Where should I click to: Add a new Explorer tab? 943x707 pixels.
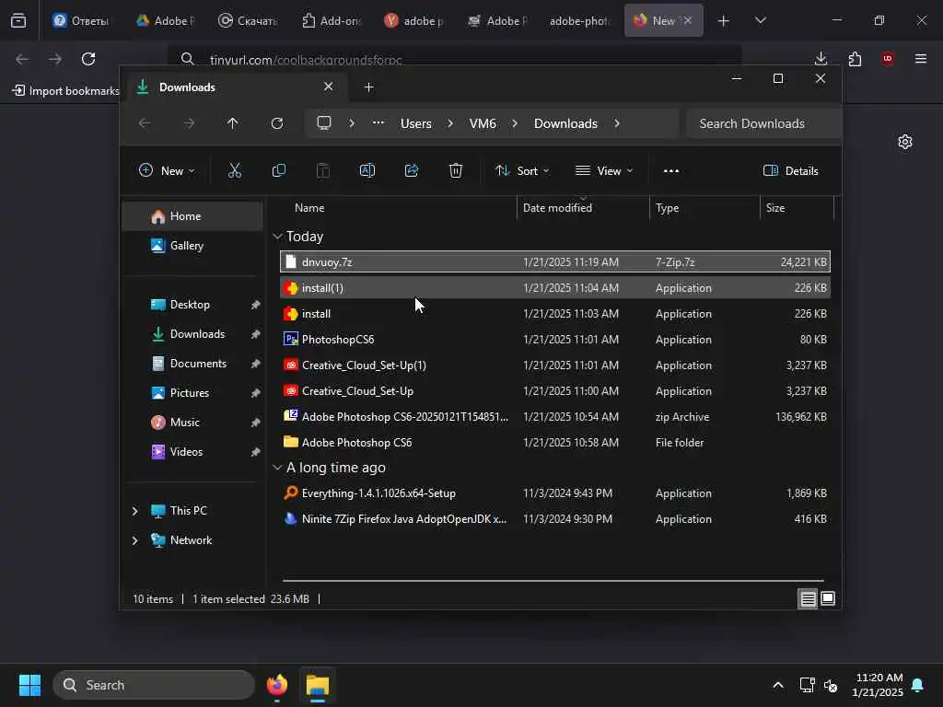[x=368, y=87]
